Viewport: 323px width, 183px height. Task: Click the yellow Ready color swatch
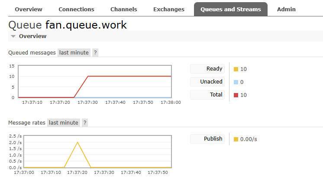click(236, 69)
